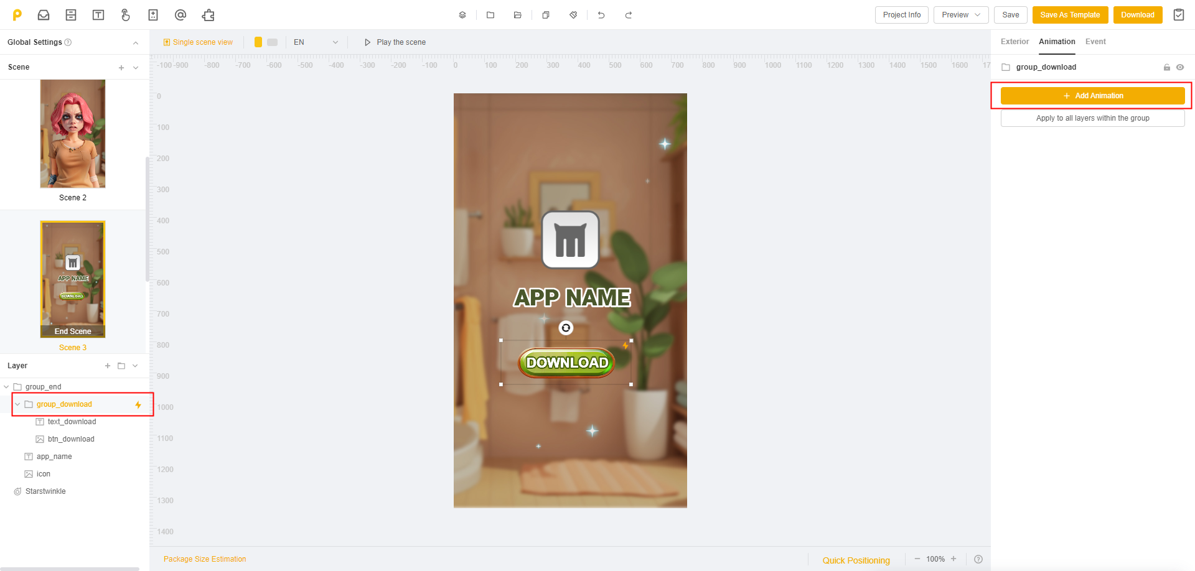The width and height of the screenshot is (1195, 571).
Task: Open the puzzle piece plugin icon
Action: [x=209, y=15]
